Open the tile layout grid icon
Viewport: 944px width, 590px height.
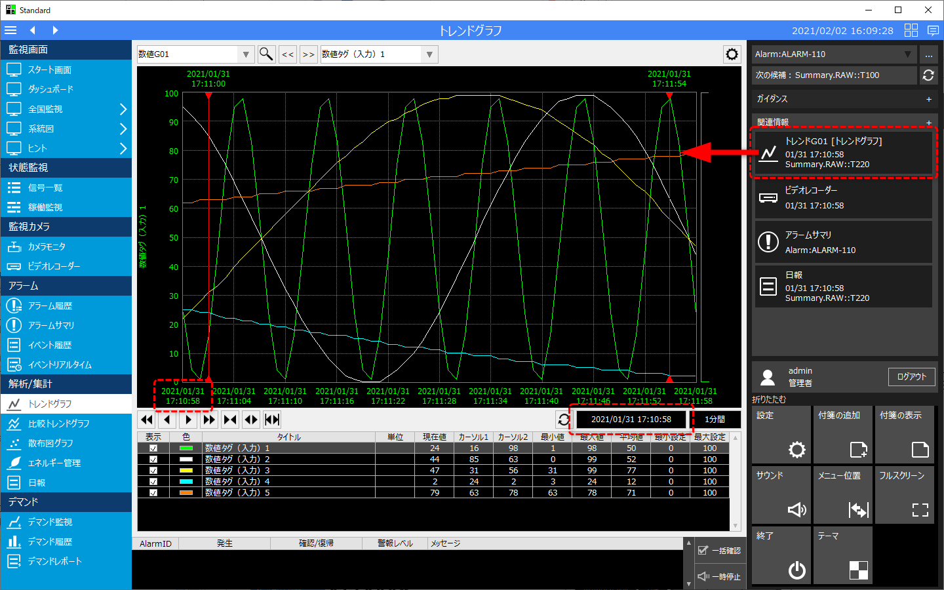[x=911, y=30]
